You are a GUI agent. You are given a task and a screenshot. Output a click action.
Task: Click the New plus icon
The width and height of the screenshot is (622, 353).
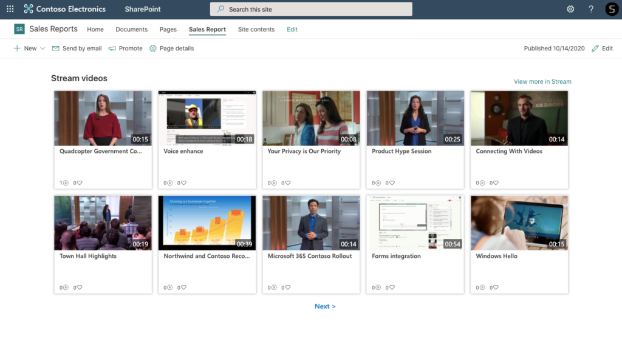point(17,49)
